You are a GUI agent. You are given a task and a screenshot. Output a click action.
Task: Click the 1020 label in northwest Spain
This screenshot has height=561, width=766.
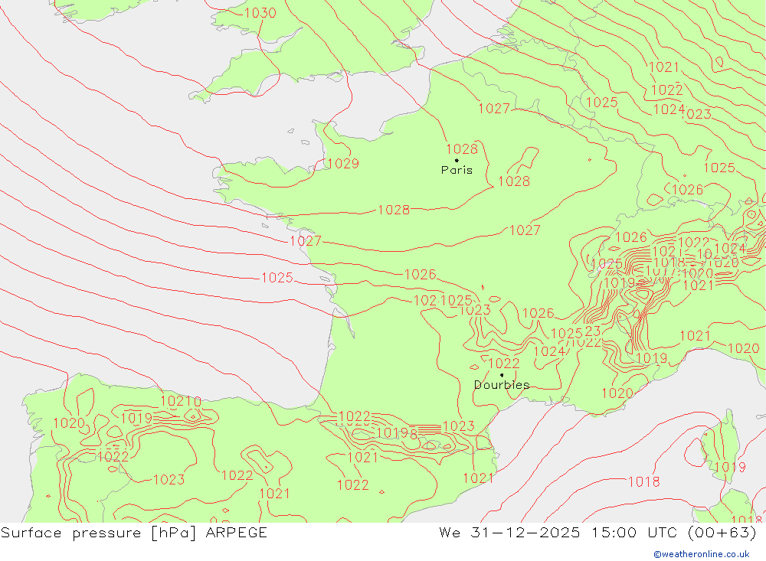[69, 422]
